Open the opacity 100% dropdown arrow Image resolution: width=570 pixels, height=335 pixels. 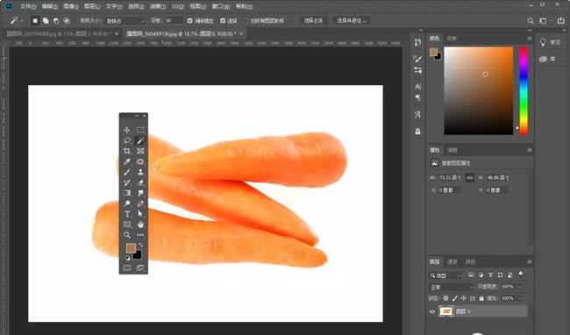click(519, 287)
